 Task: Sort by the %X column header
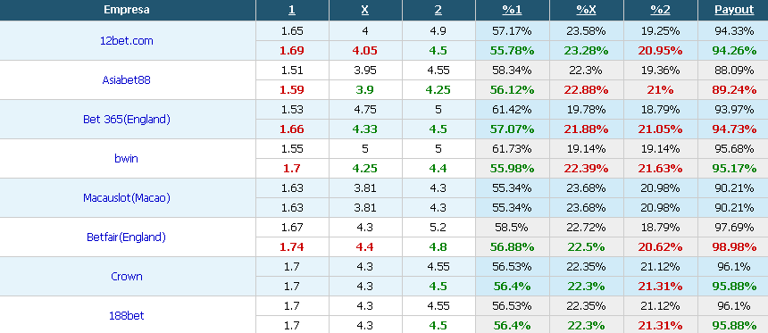[586, 10]
